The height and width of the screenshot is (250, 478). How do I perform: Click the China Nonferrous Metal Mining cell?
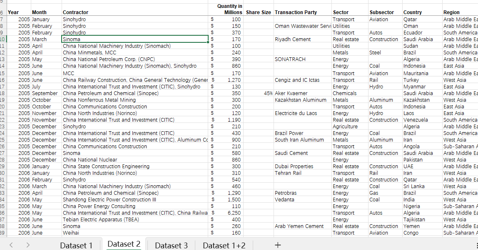tap(135, 100)
